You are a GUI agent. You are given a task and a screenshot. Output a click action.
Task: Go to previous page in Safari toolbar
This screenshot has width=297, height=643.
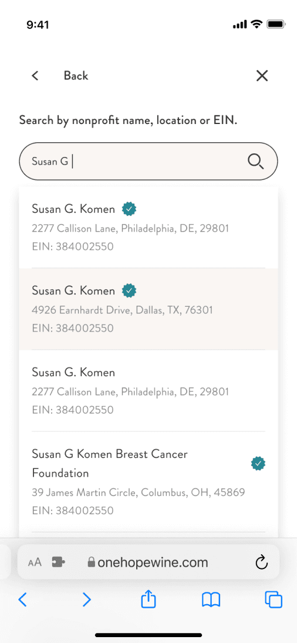pos(23,600)
